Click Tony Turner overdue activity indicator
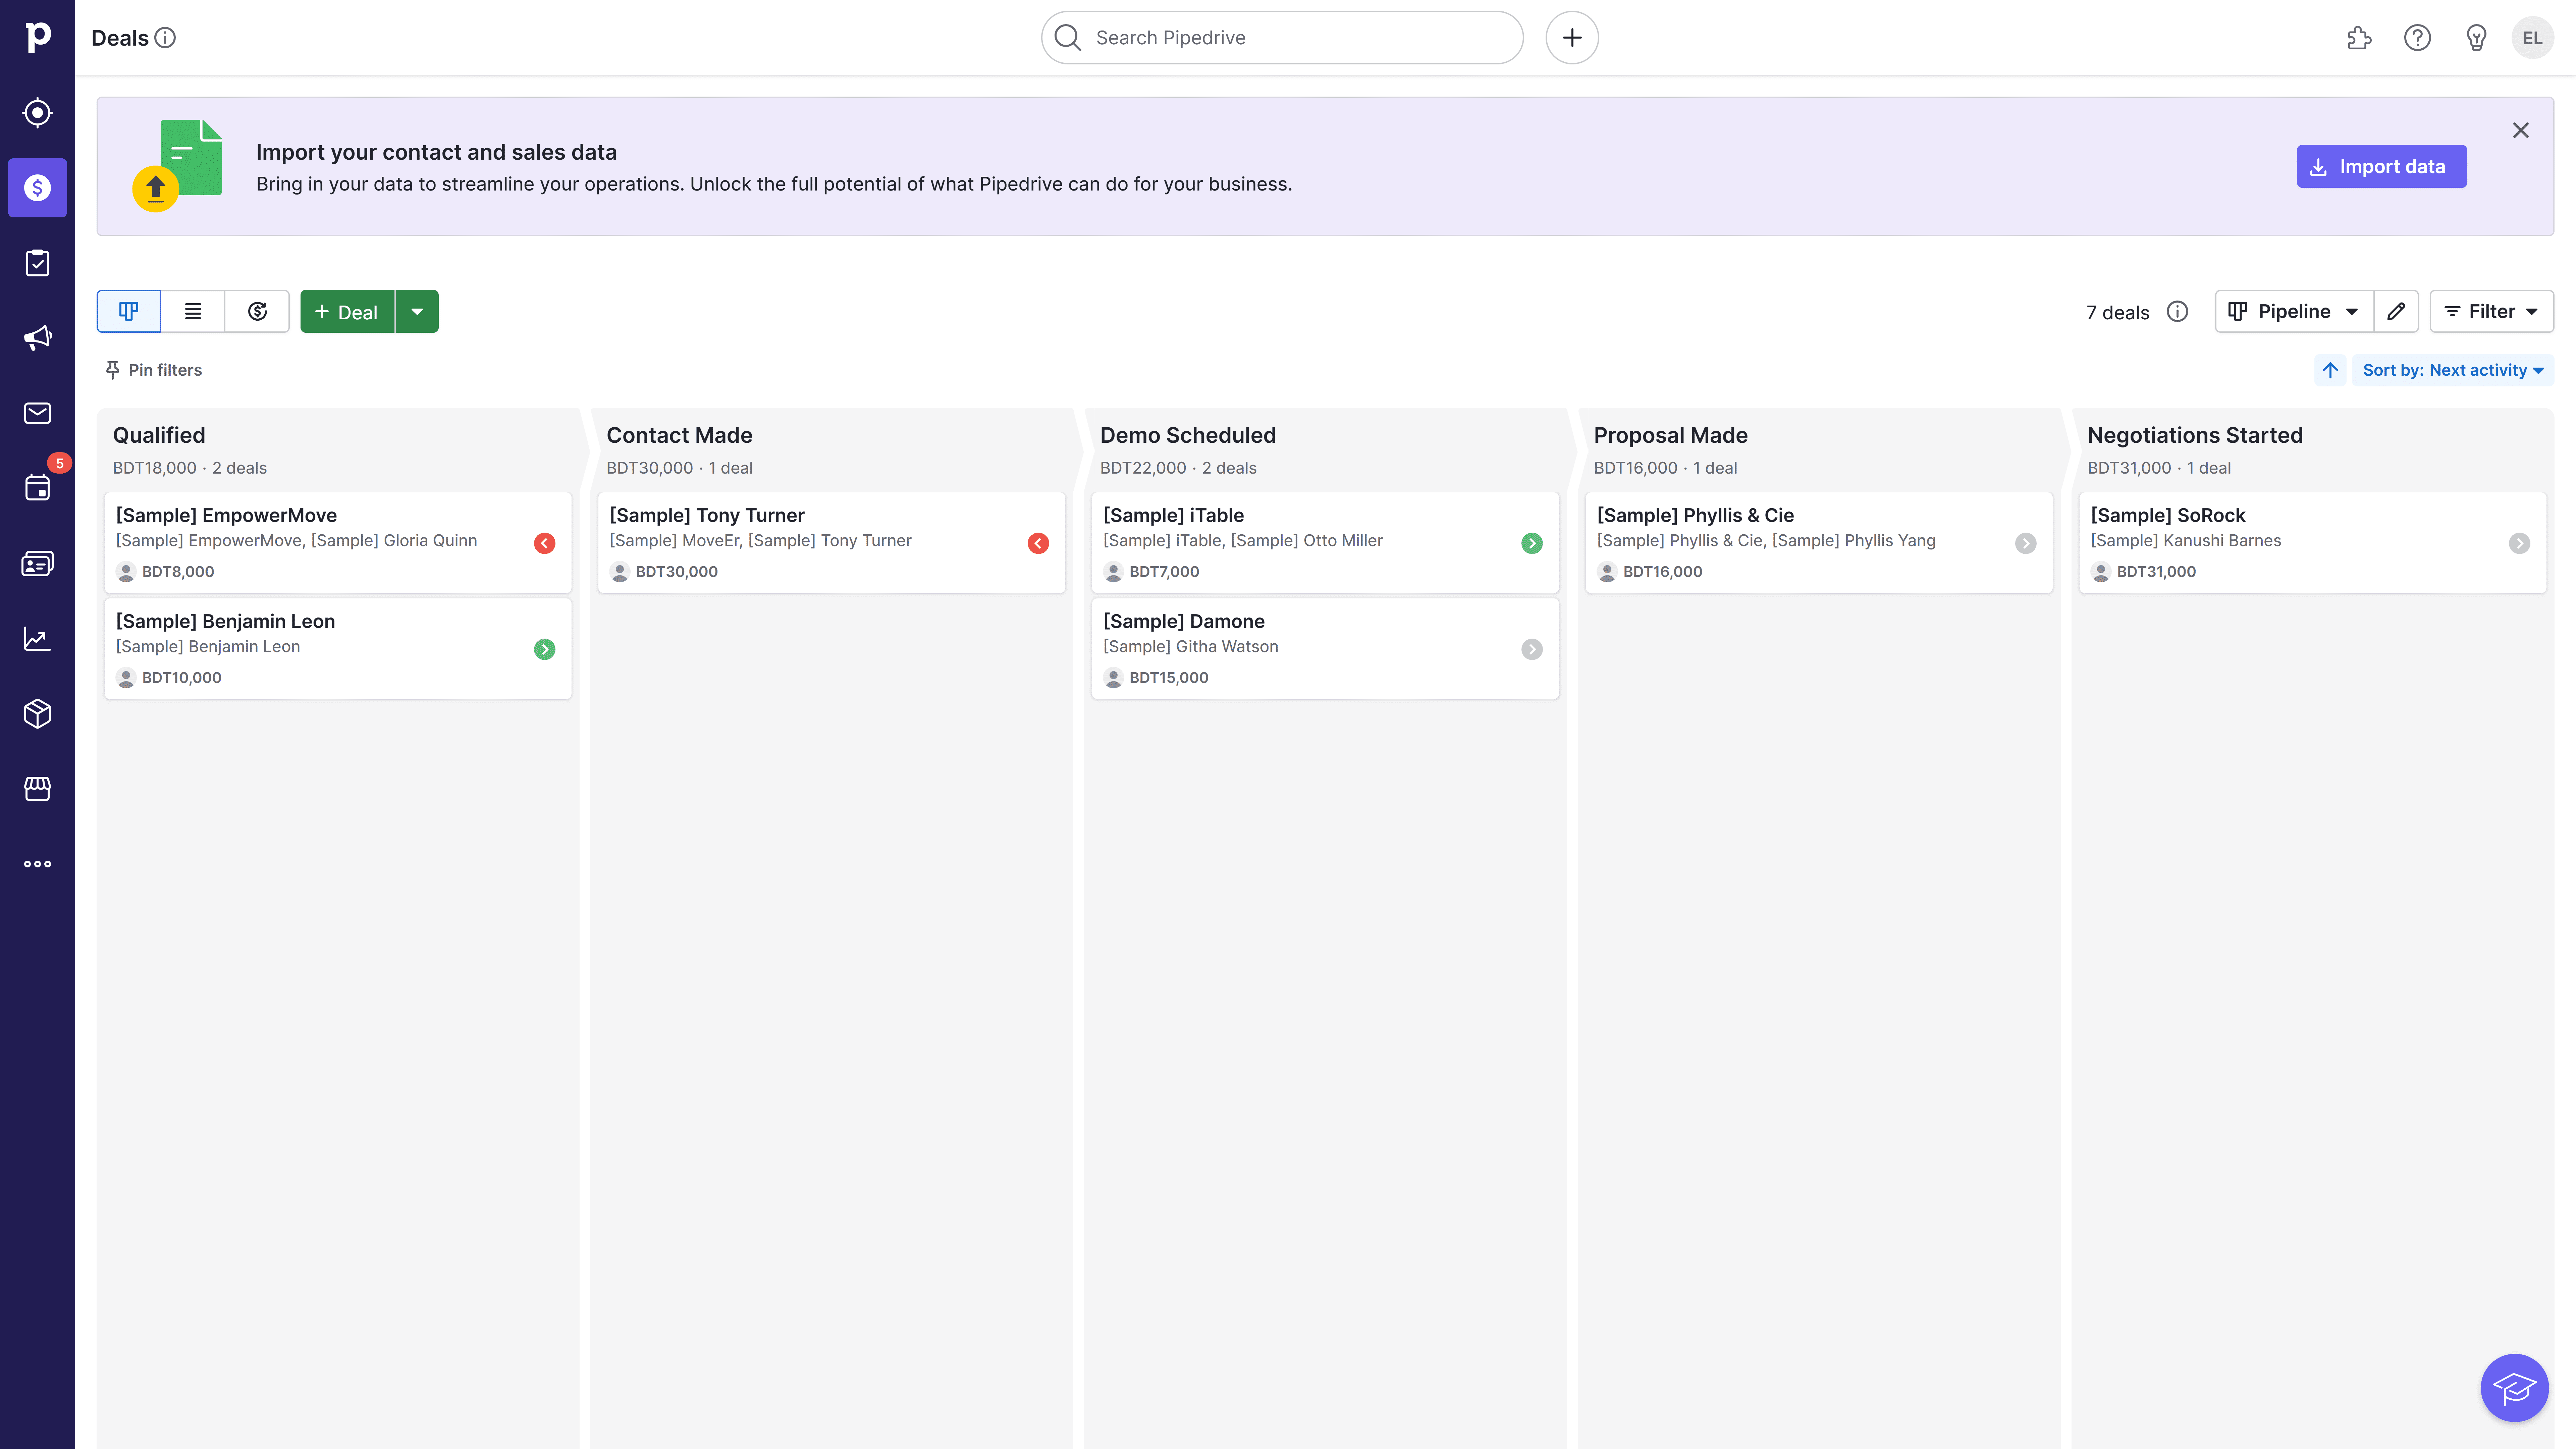Screen dimensions: 2576x1449 (1038, 543)
